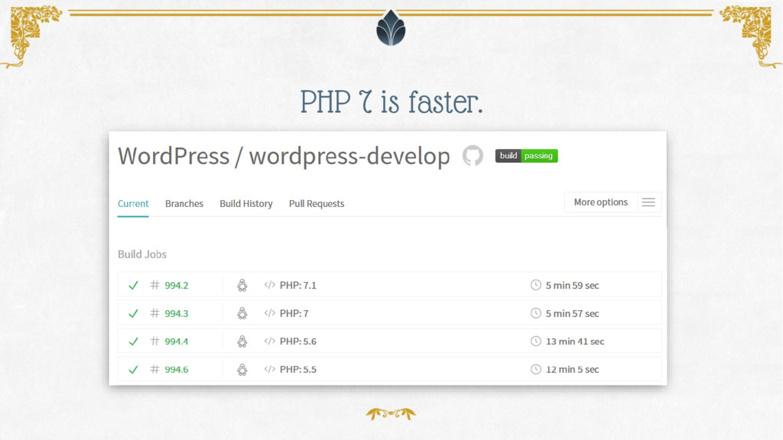Click the Linux penguin icon in PHP: 7 row
Screen dimensions: 783x440
(242, 312)
